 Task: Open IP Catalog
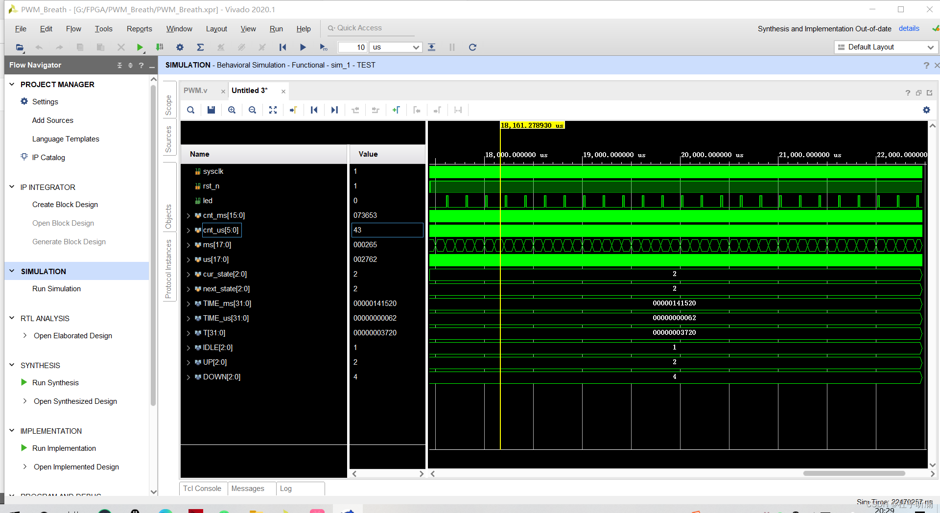pyautogui.click(x=48, y=158)
